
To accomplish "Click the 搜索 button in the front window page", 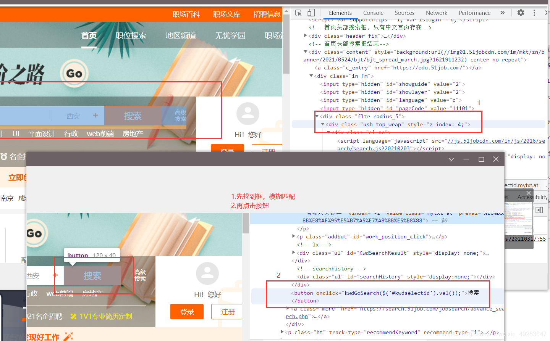I will pyautogui.click(x=92, y=275).
